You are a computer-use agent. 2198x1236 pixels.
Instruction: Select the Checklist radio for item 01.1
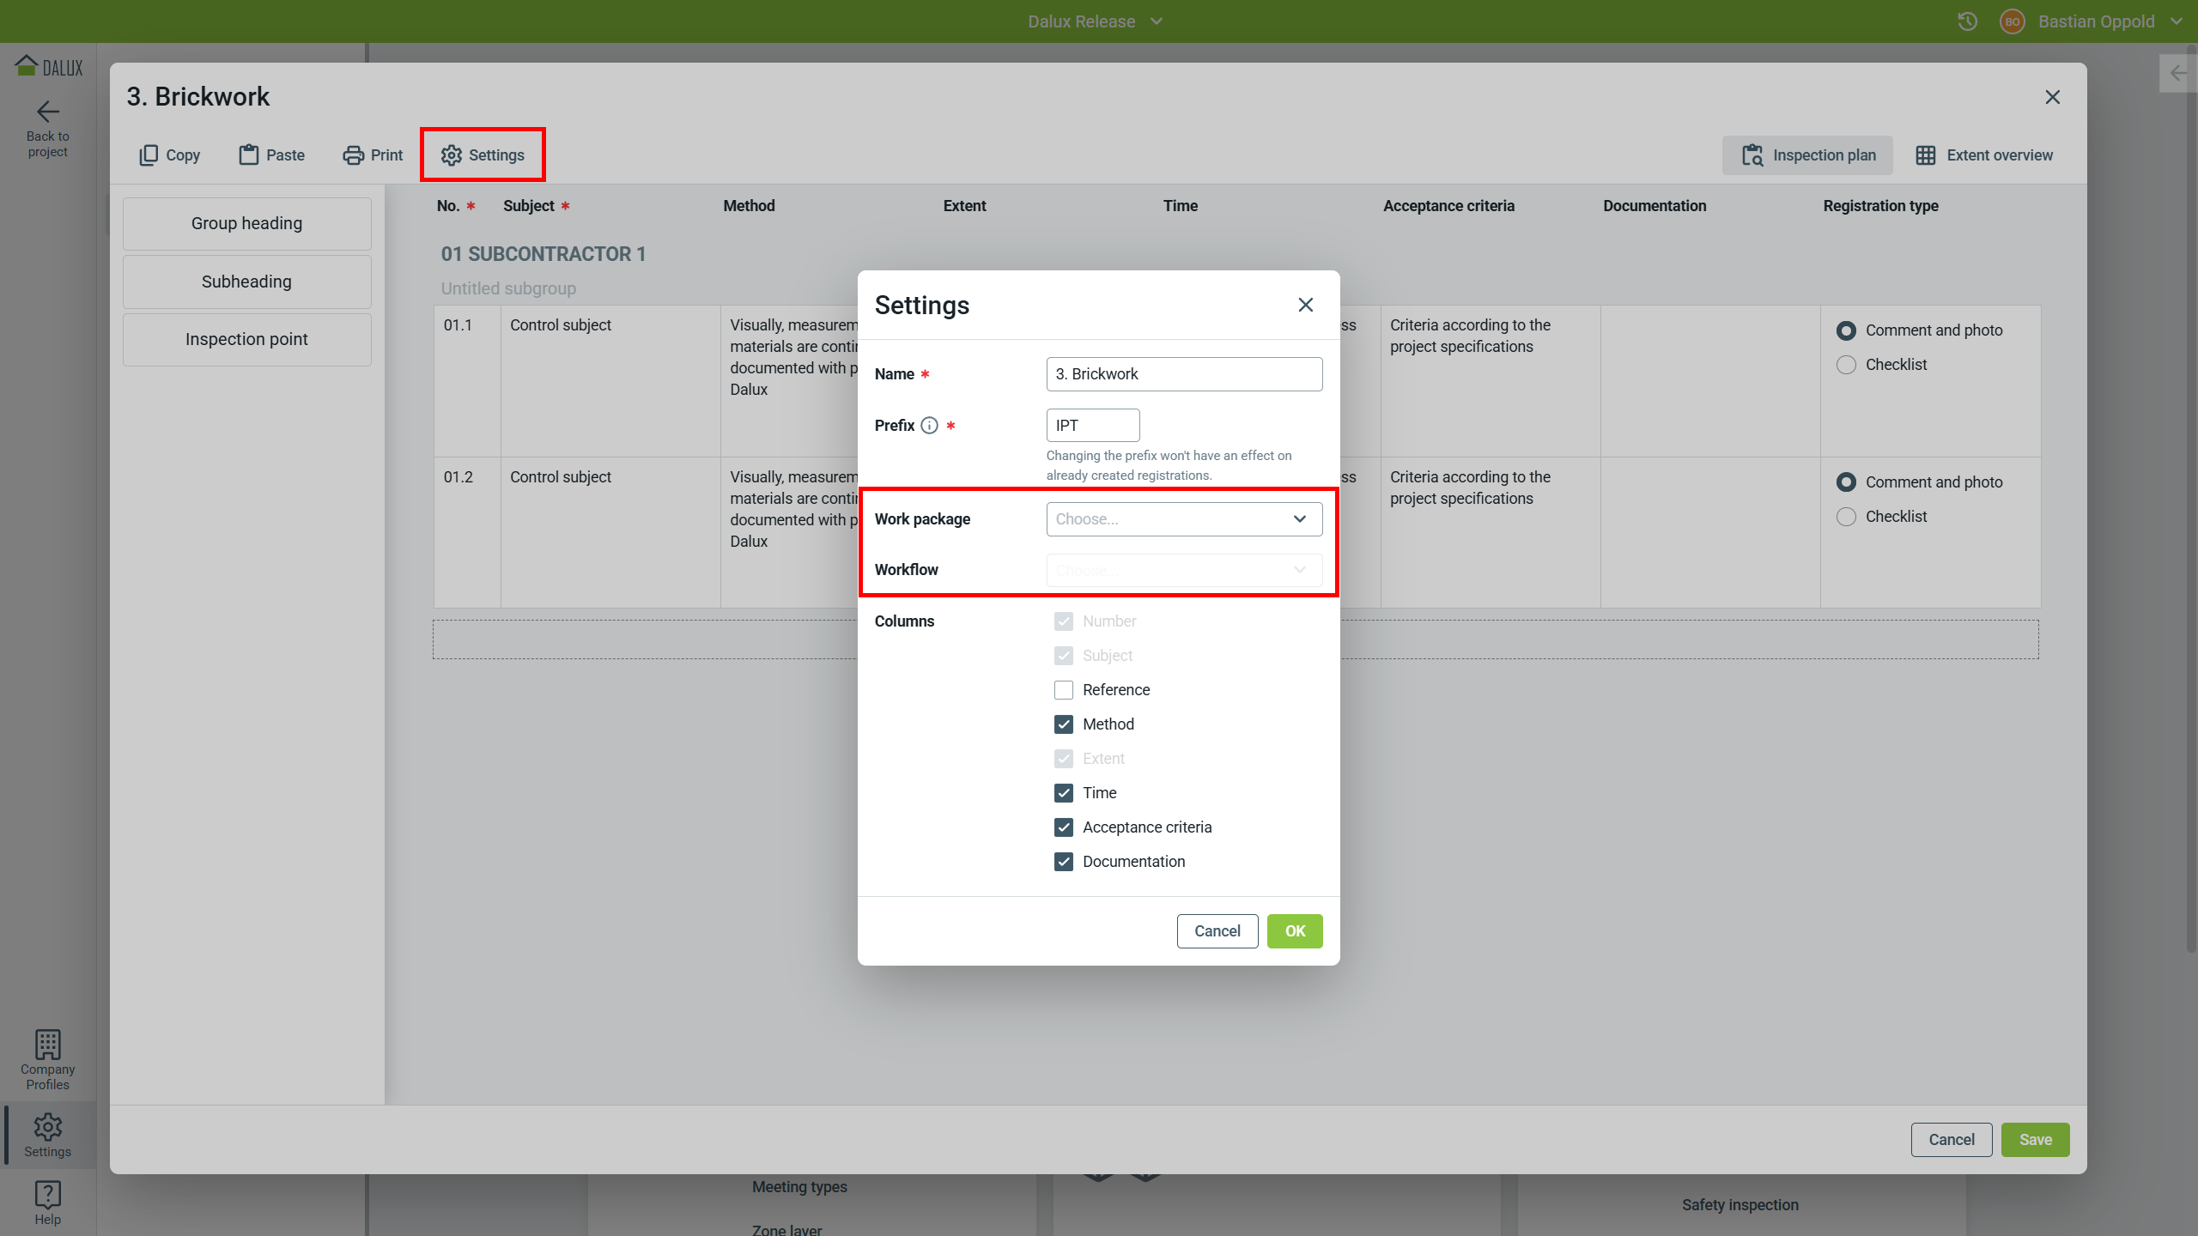click(x=1846, y=365)
